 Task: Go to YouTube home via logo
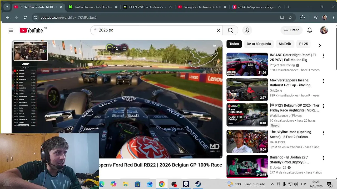tap(31, 30)
